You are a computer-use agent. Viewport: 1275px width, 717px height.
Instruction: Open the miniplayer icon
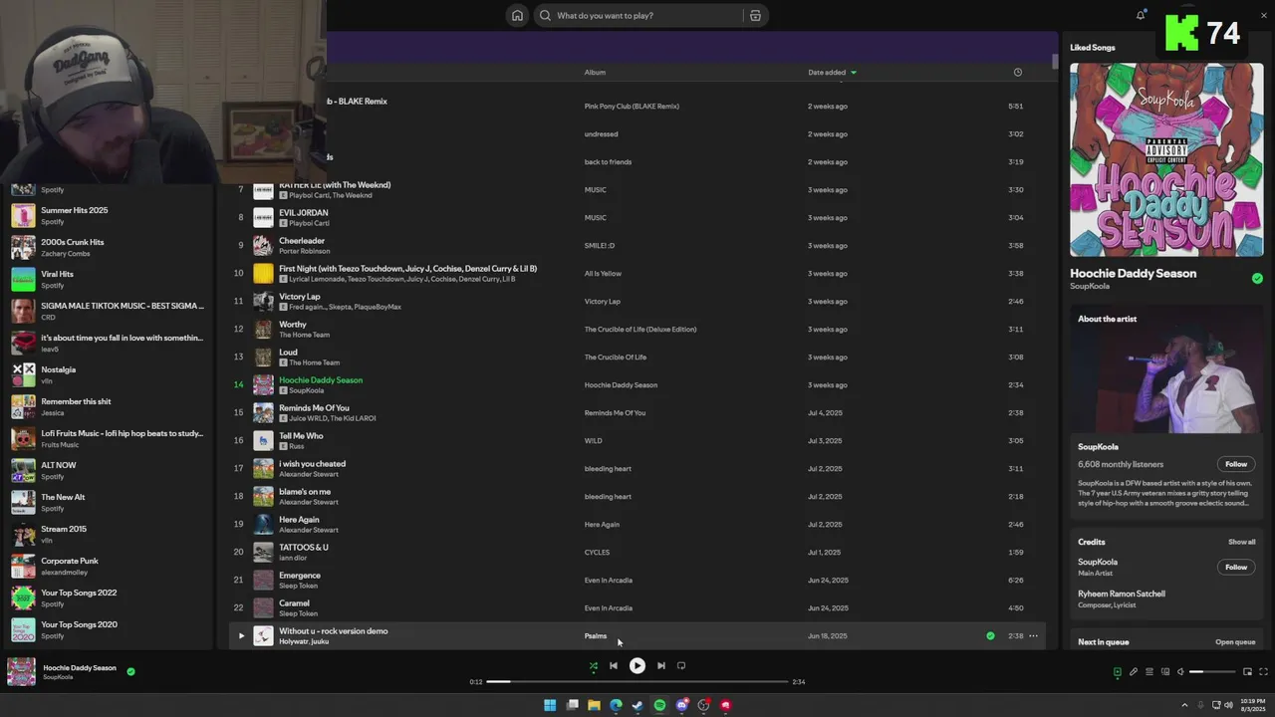click(1247, 672)
